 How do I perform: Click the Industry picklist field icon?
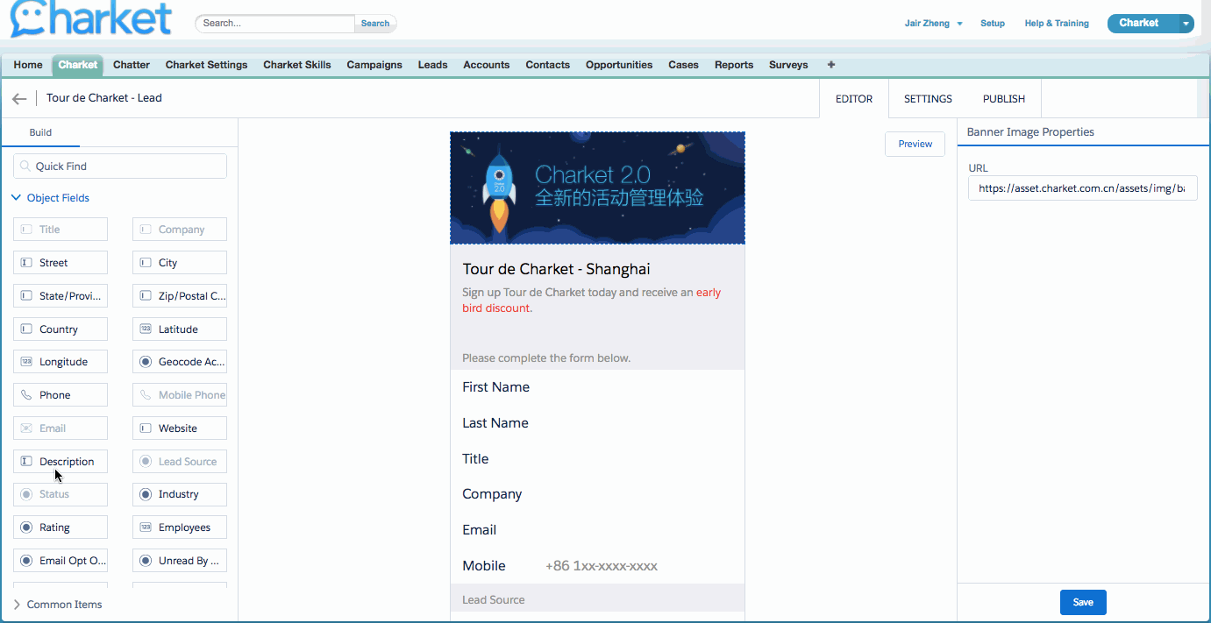(146, 494)
